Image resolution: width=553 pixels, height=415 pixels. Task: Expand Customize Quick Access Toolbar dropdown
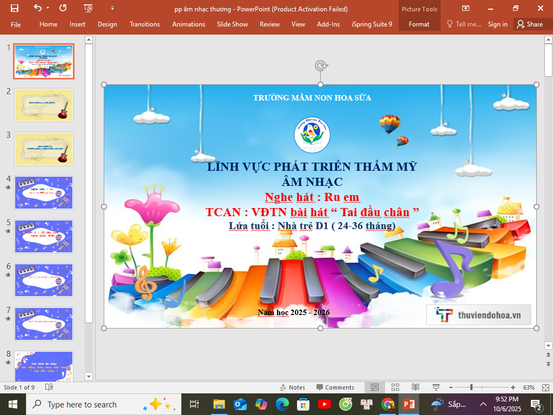point(112,8)
